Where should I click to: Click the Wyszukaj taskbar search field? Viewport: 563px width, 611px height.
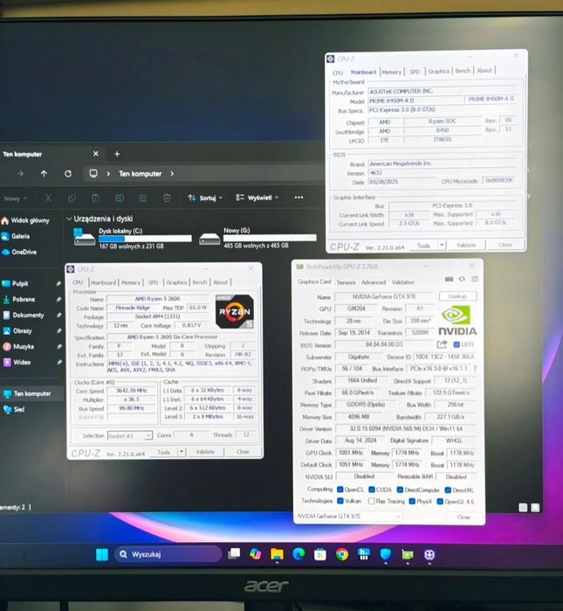tap(168, 554)
